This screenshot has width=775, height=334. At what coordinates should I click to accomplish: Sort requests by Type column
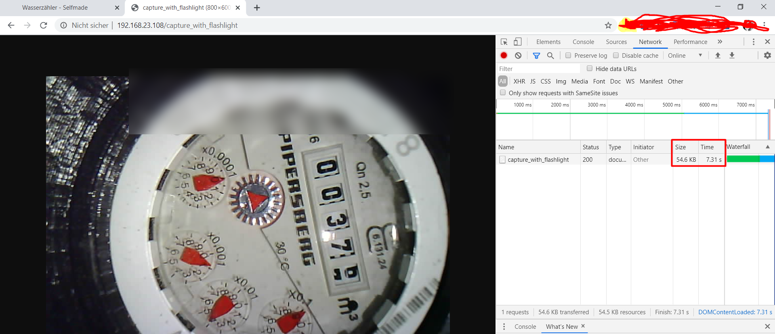click(618, 147)
